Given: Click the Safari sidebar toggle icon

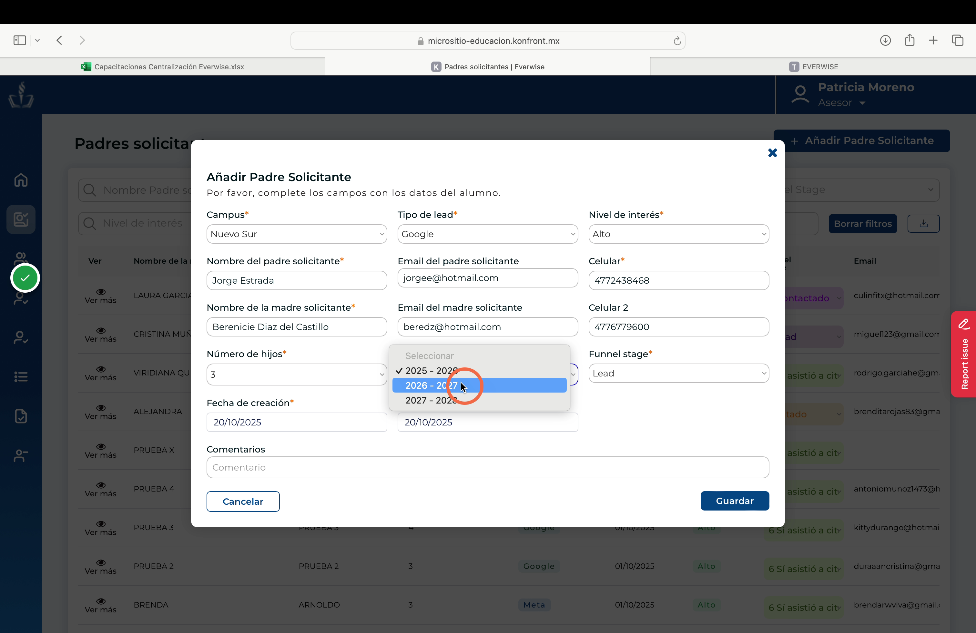Looking at the screenshot, I should [x=20, y=40].
